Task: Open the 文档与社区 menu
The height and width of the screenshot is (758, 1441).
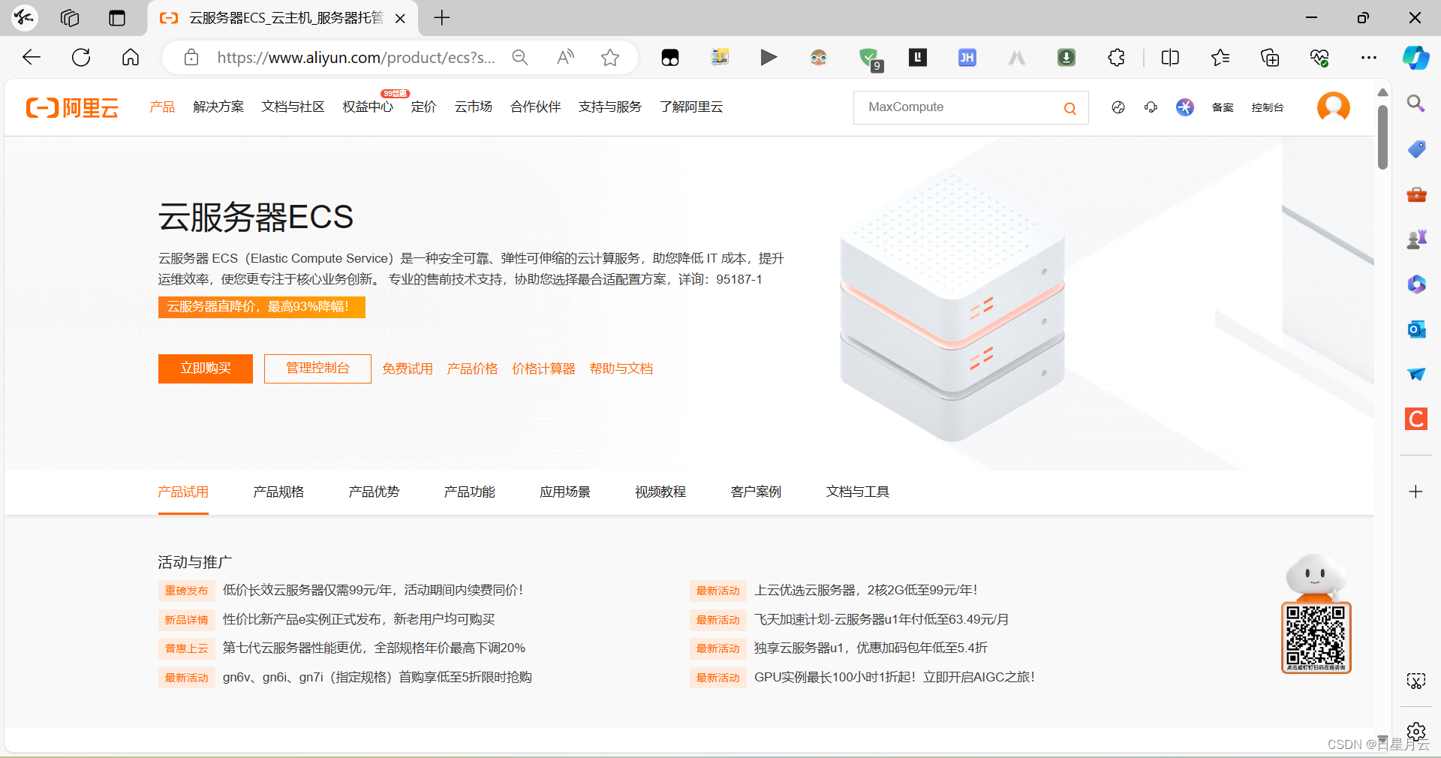Action: pos(293,107)
